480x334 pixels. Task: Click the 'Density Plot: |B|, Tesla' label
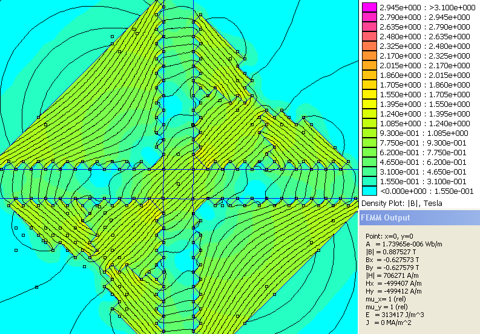point(402,204)
